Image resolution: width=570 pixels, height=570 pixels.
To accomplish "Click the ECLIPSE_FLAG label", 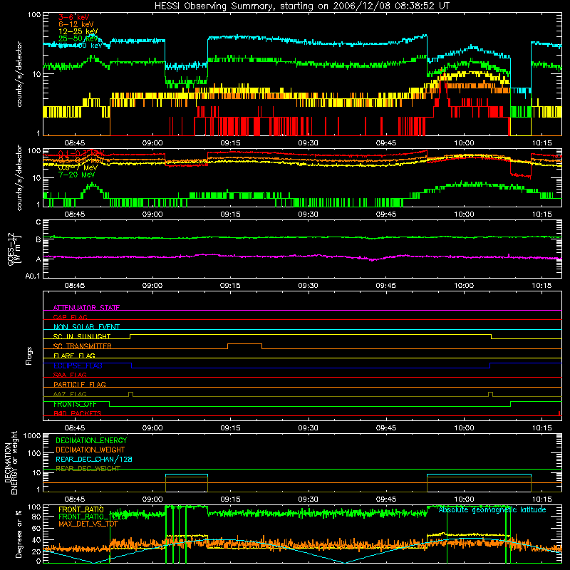I will 78,366.
